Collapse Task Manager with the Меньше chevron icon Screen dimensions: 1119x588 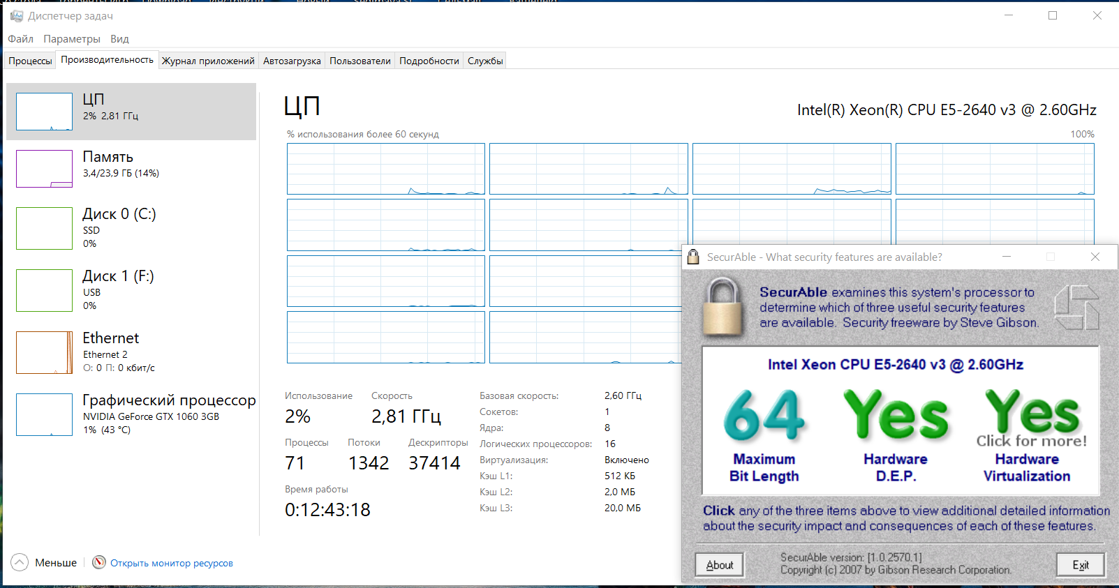tap(20, 562)
